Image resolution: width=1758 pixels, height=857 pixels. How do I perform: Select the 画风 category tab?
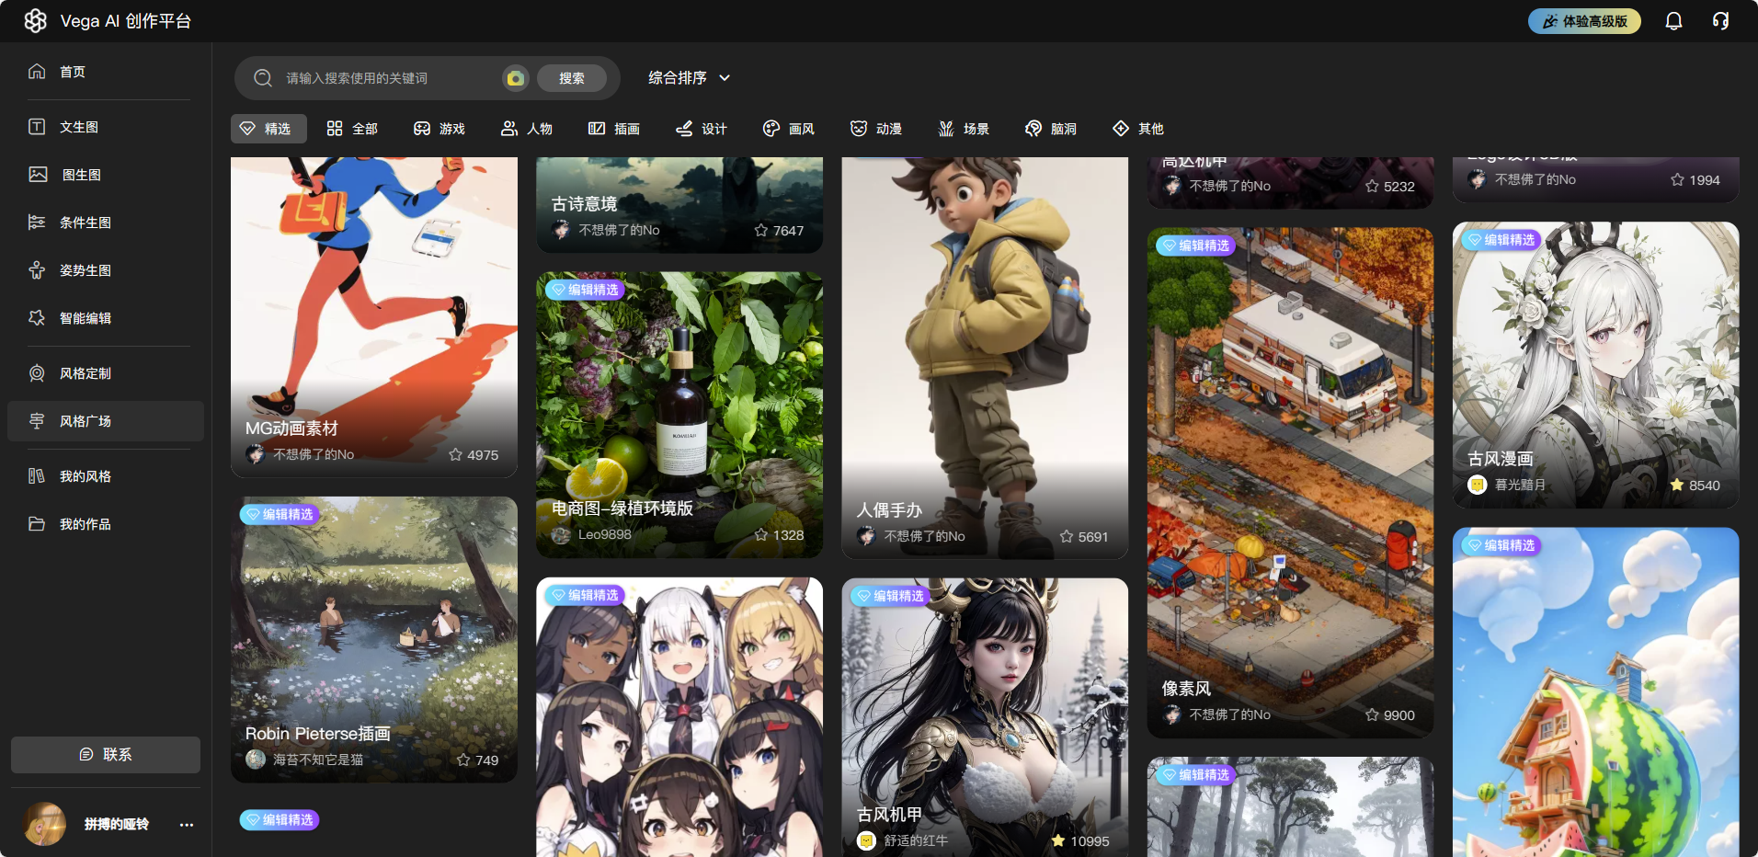click(x=789, y=129)
